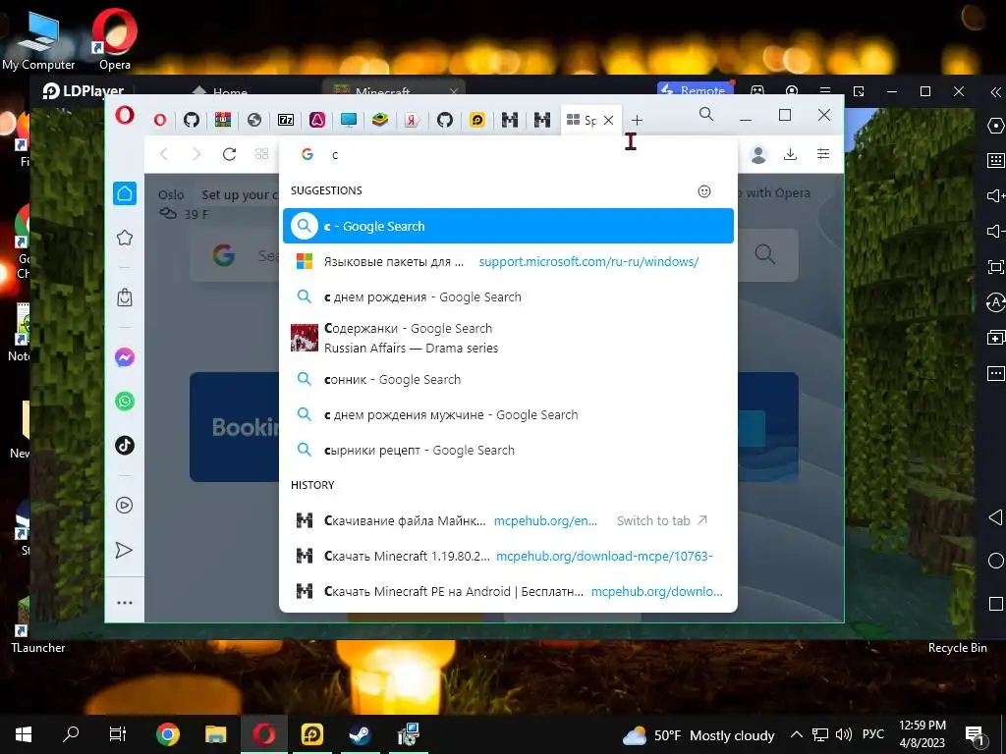Open LDPlayer hamburger menu
Viewport: 1006px width, 754px height.
coord(825,91)
